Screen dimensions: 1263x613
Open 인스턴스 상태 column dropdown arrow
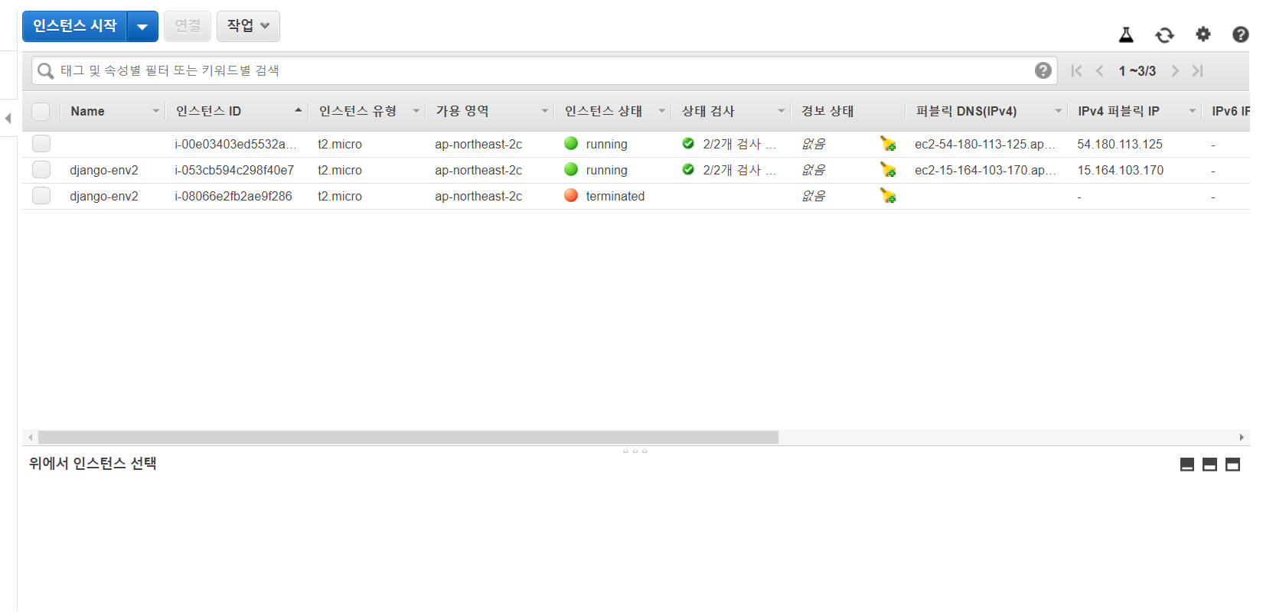point(662,111)
